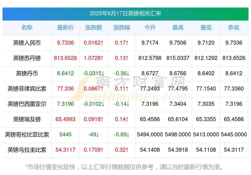Screen dimensions: 251x175
Task: Click change percent 0.11↑
Action: click(x=122, y=89)
